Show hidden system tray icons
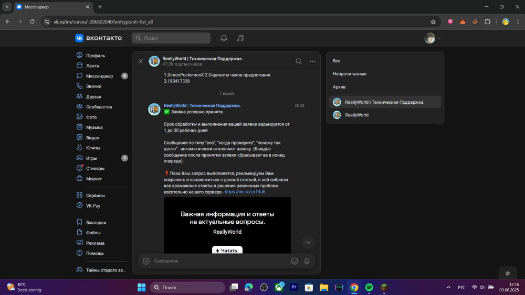 pos(448,287)
